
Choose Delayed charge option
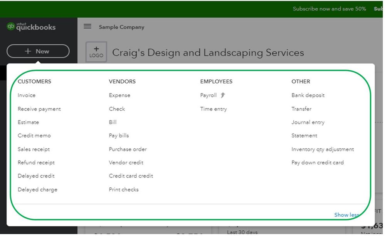[37, 190]
